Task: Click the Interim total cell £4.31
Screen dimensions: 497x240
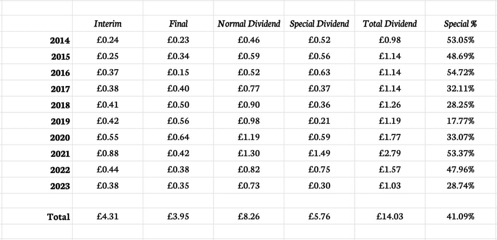Action: point(108,216)
